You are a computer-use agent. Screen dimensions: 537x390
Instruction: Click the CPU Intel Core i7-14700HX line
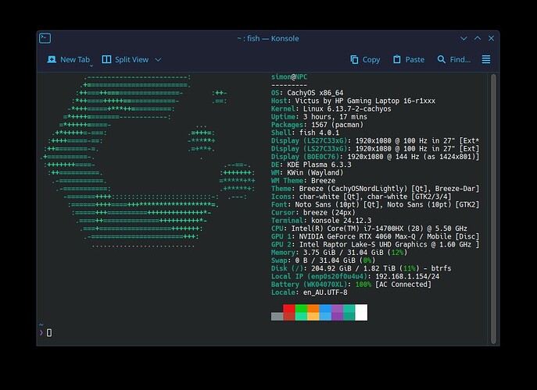pos(369,229)
